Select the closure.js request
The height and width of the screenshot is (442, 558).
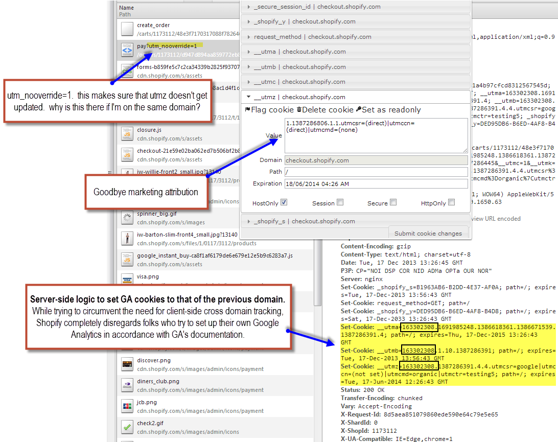(x=179, y=134)
